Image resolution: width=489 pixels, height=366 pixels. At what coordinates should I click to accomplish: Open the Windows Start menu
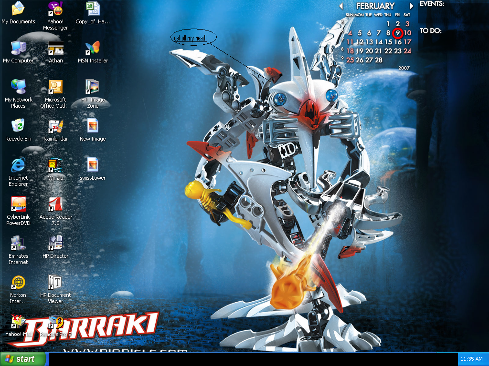pos(23,359)
